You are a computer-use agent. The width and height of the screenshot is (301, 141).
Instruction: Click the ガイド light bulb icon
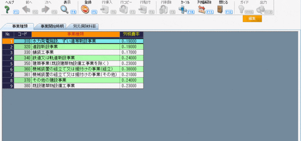tap(241, 9)
